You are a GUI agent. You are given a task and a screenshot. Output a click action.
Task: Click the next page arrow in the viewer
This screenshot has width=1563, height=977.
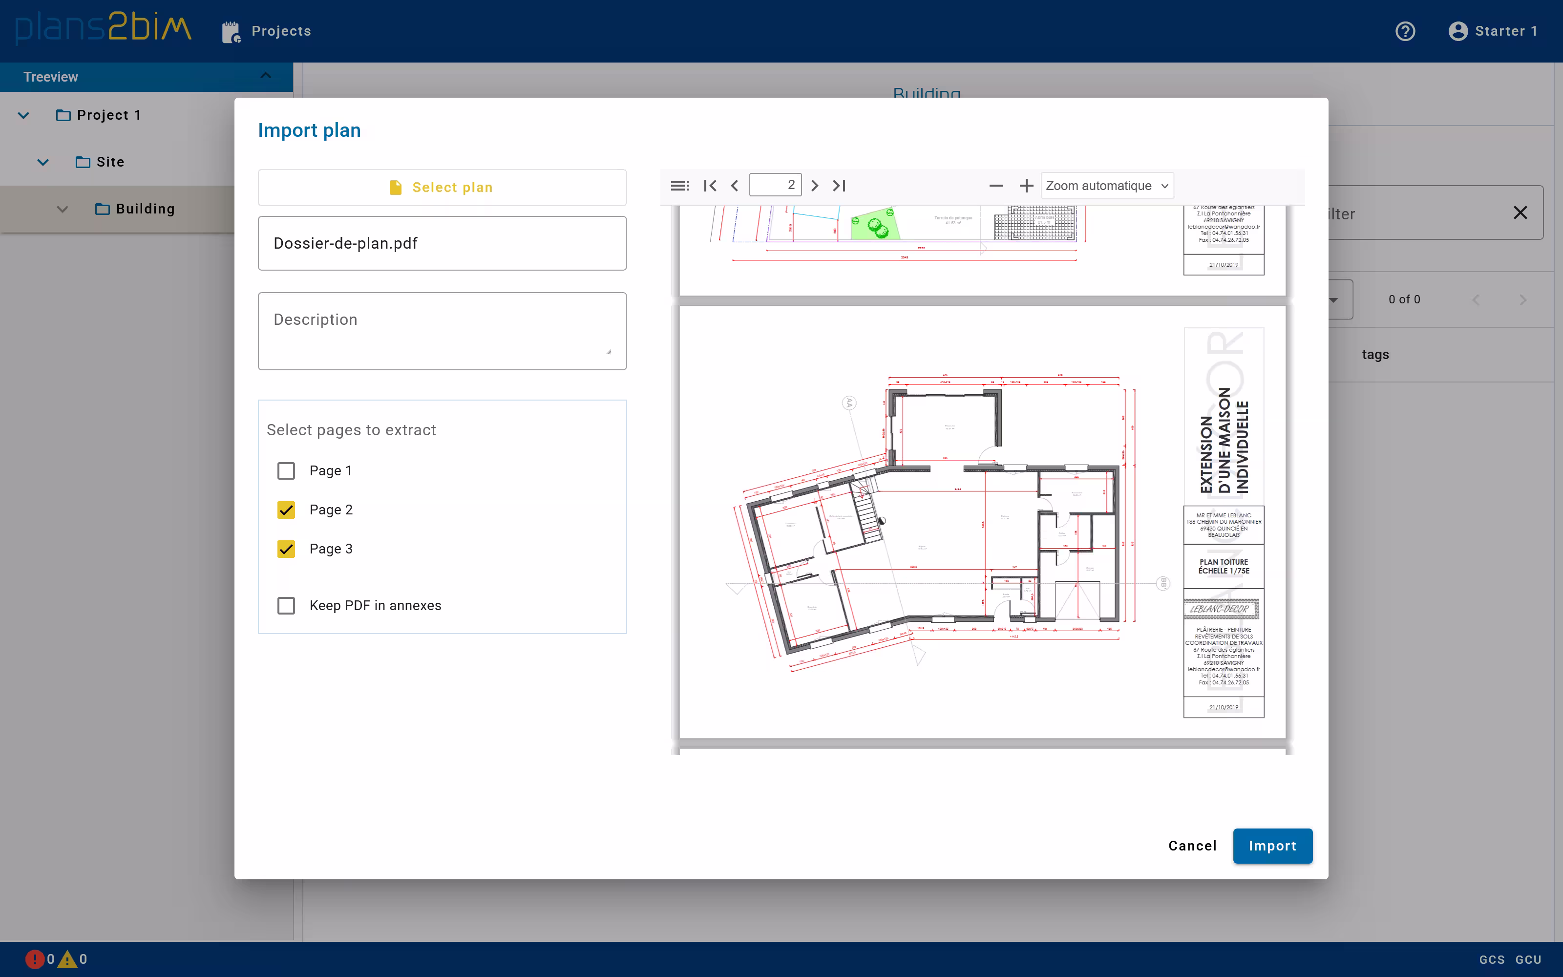[x=814, y=186]
